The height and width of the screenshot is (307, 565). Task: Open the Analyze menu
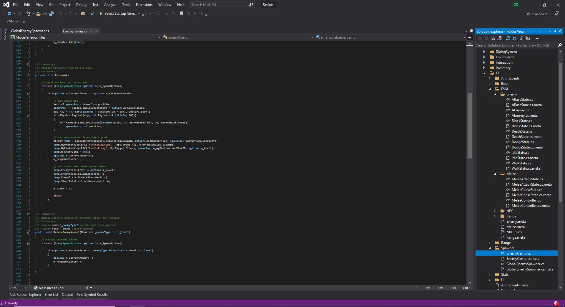click(110, 5)
